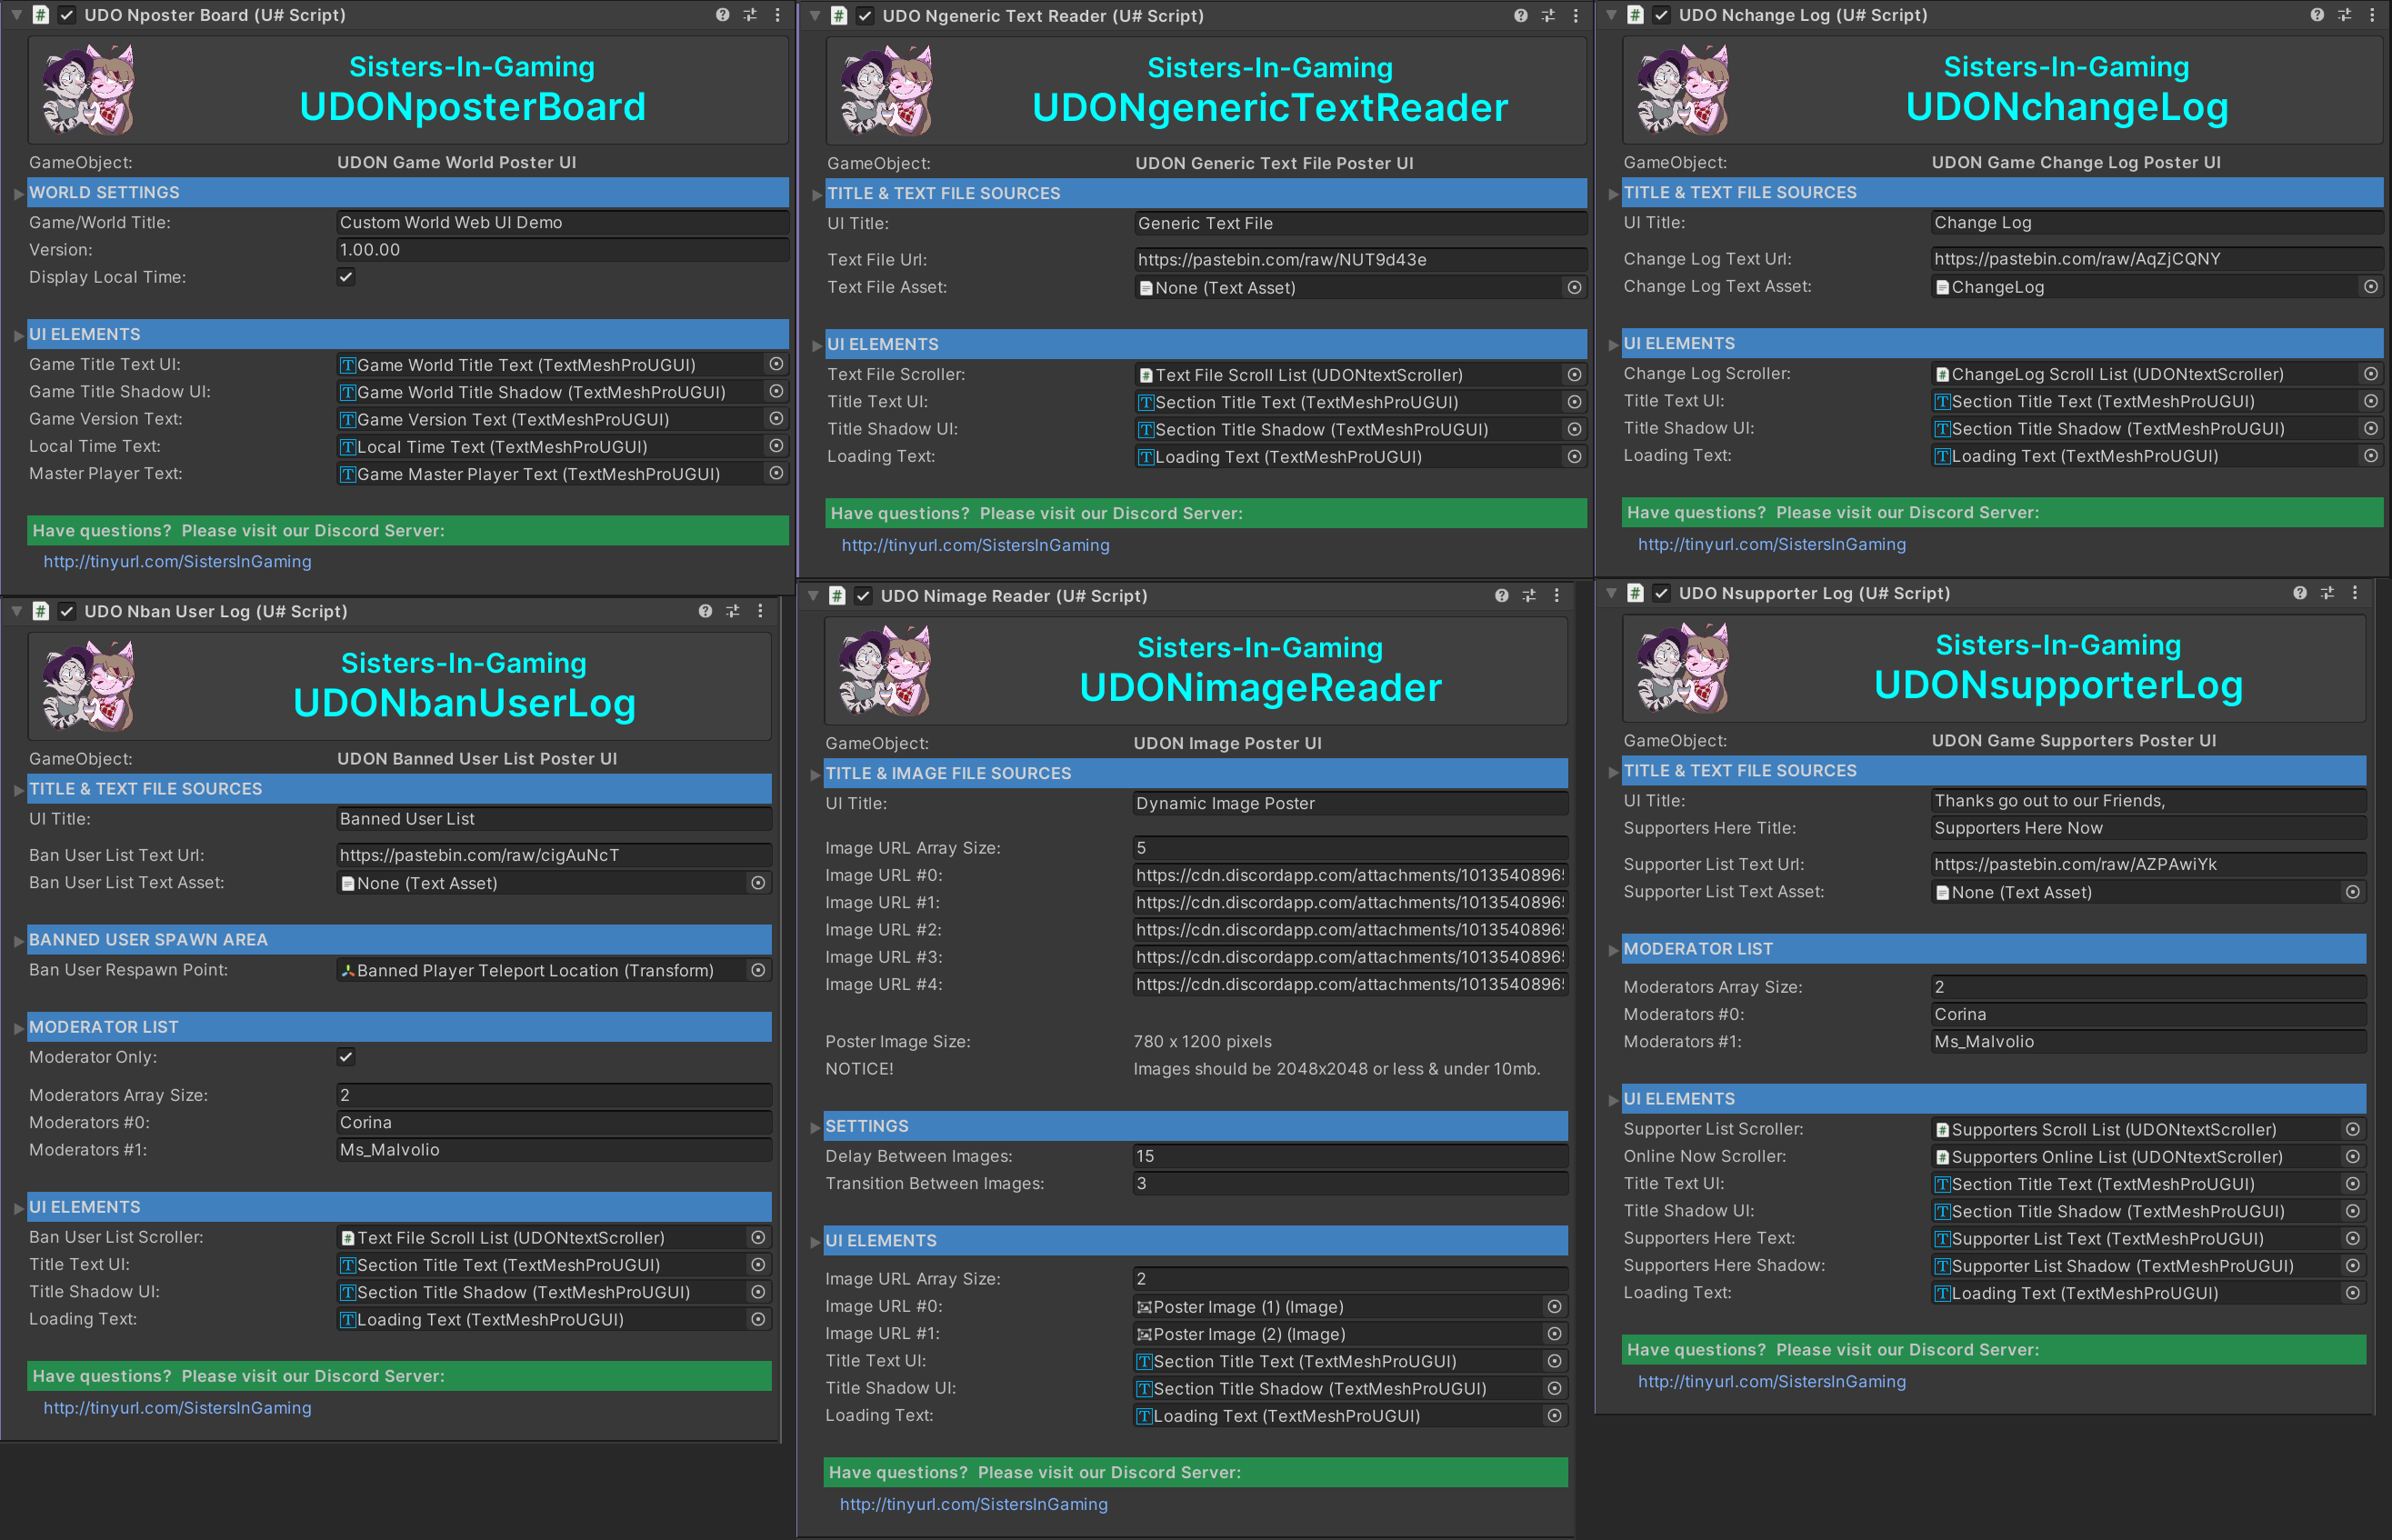Open the help icon on UDO Nposter Board
The width and height of the screenshot is (2392, 1540).
(x=721, y=15)
